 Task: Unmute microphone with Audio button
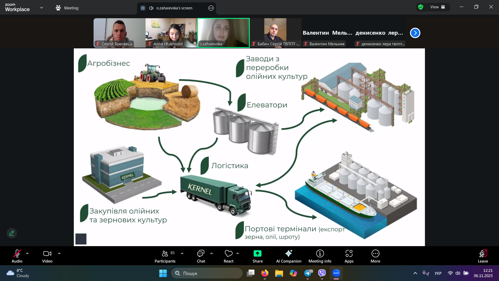tap(17, 256)
